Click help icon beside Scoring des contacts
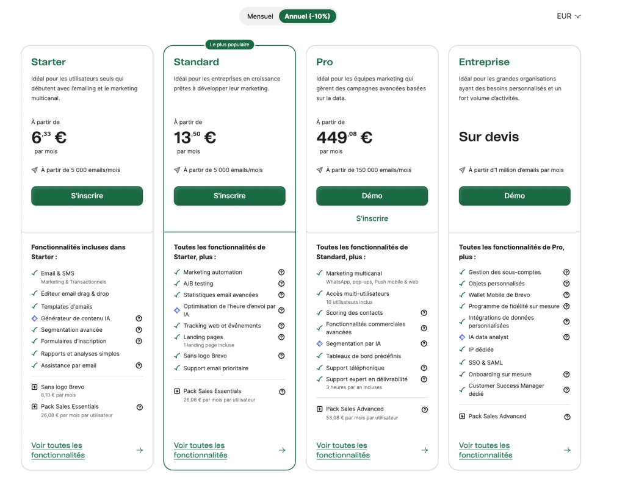 tap(424, 313)
